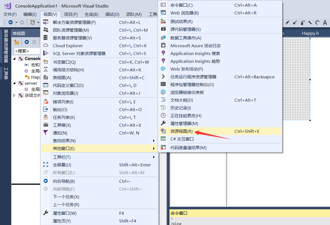
Task: Select Property Pages (属性页) entry
Action: 99,221
